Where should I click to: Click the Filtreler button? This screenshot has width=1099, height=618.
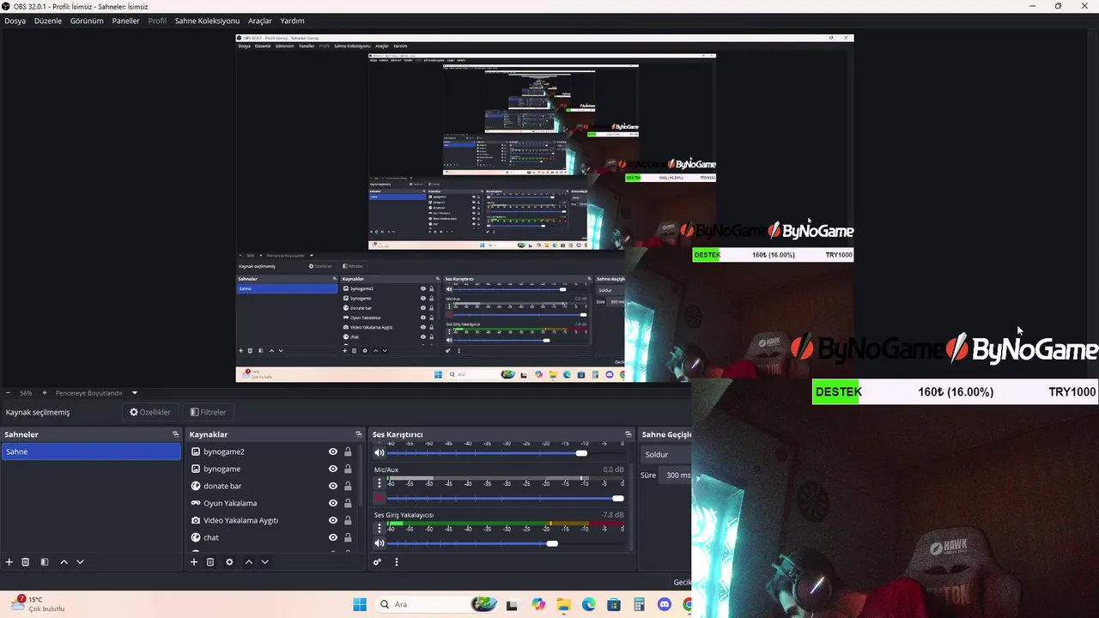pyautogui.click(x=208, y=412)
